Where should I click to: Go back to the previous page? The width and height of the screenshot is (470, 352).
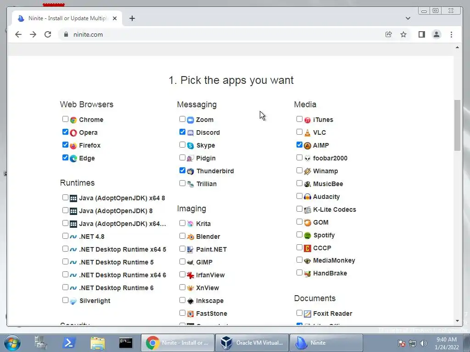pyautogui.click(x=18, y=34)
